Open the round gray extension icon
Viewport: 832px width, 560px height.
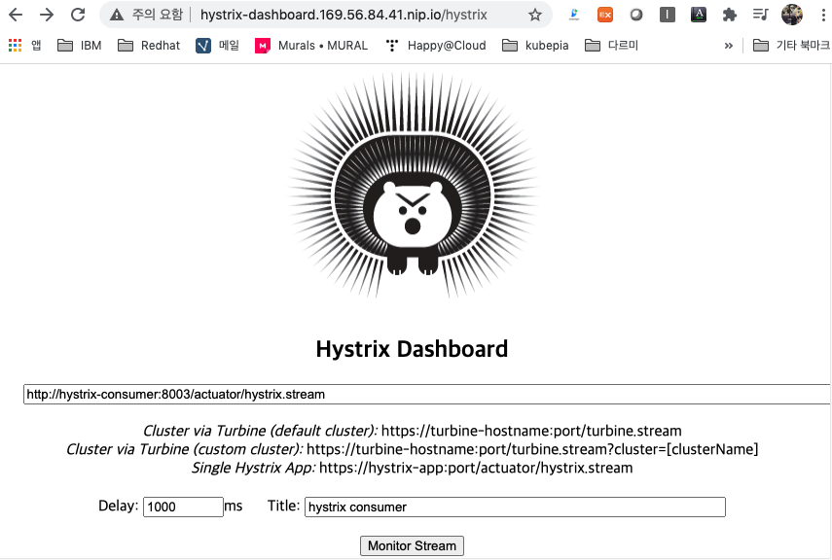click(x=636, y=15)
